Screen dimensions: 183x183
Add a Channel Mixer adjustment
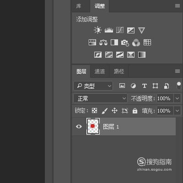[136, 43]
